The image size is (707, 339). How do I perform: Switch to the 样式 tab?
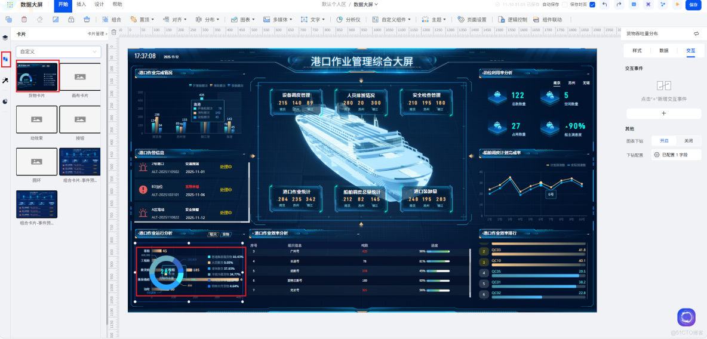tap(637, 51)
